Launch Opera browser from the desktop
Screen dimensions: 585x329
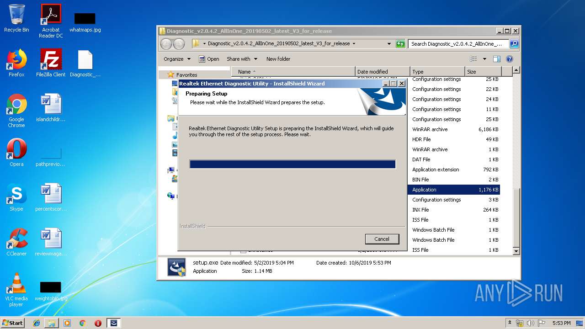click(x=16, y=153)
